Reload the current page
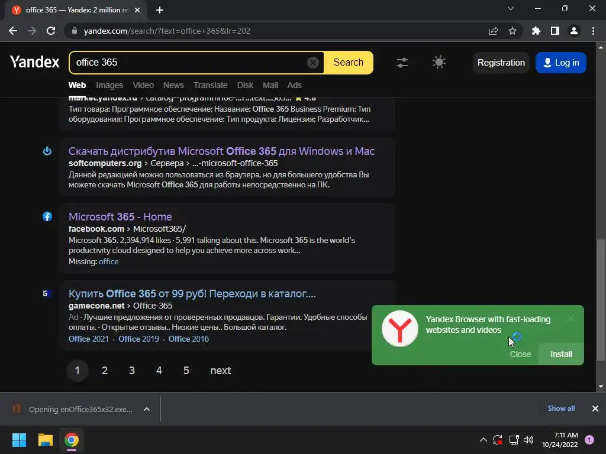The image size is (606, 454). coord(51,31)
